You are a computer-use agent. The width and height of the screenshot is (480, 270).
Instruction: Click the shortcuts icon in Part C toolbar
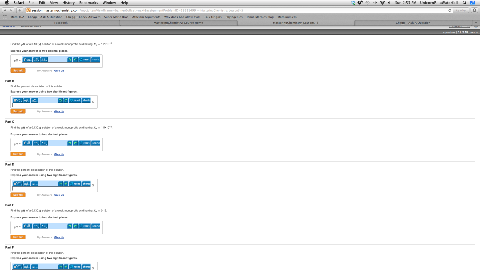[x=96, y=143]
